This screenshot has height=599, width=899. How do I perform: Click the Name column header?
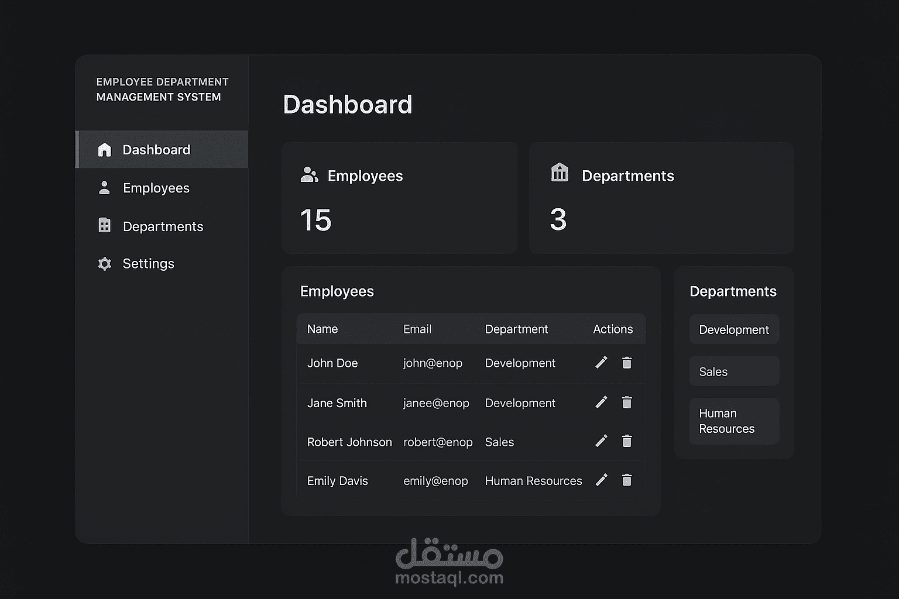click(x=322, y=329)
